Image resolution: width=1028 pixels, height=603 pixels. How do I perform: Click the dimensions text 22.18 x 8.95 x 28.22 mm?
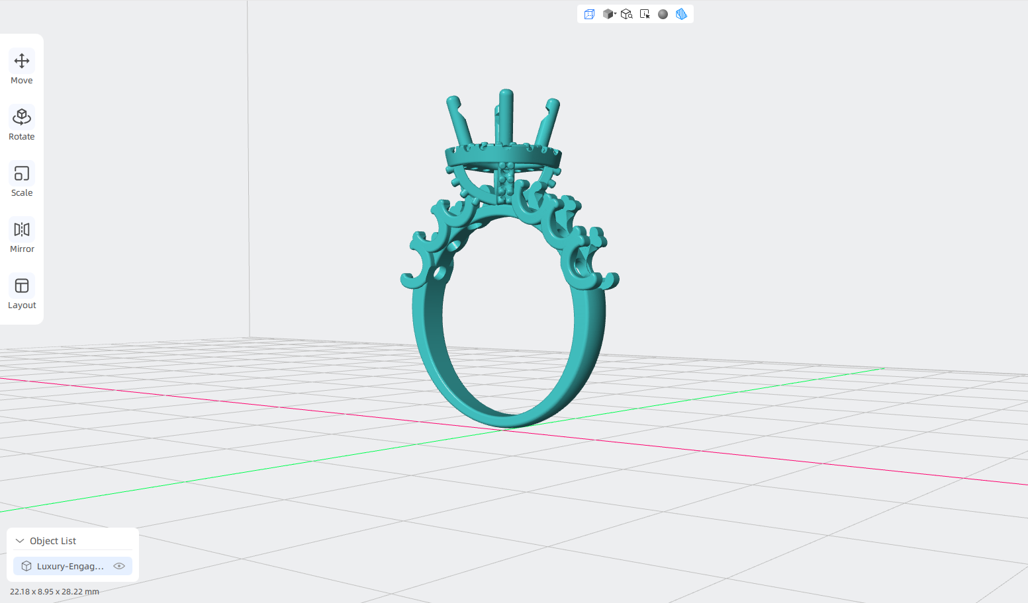click(54, 592)
